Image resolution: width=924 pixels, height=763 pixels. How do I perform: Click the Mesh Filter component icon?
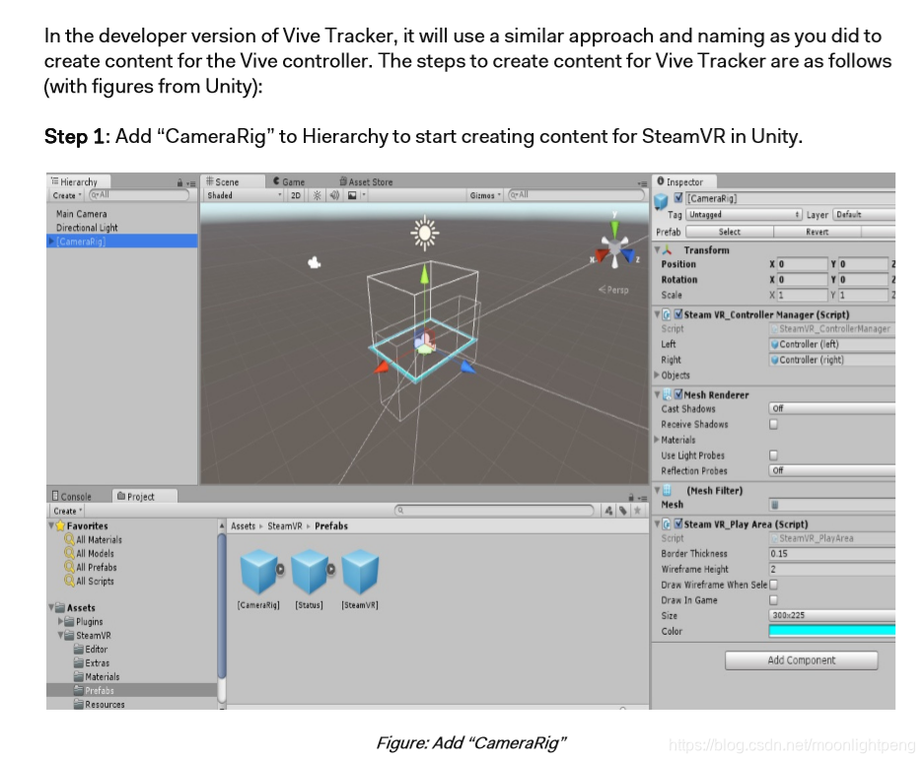click(x=667, y=490)
